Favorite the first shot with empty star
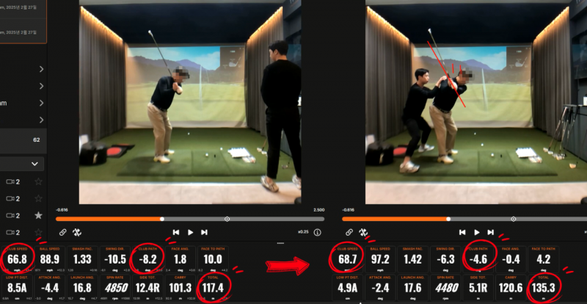 pyautogui.click(x=38, y=182)
